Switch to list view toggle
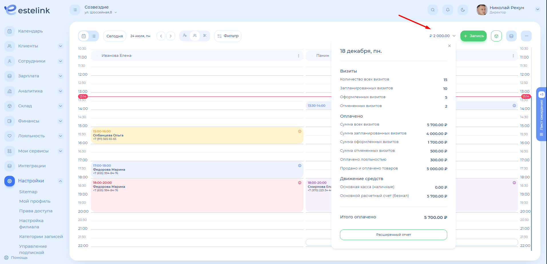This screenshot has width=547, height=264. coord(94,36)
